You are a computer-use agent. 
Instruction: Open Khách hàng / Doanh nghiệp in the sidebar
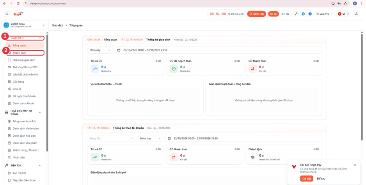(24, 150)
